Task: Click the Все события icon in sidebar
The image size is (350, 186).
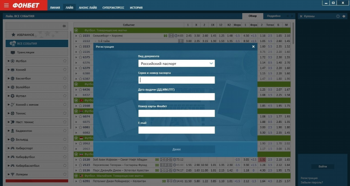Action: [x=13, y=43]
